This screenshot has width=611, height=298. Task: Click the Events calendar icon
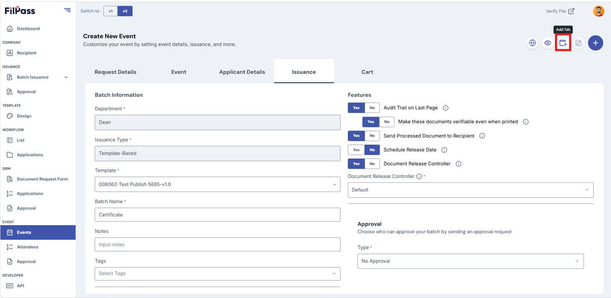[10, 232]
